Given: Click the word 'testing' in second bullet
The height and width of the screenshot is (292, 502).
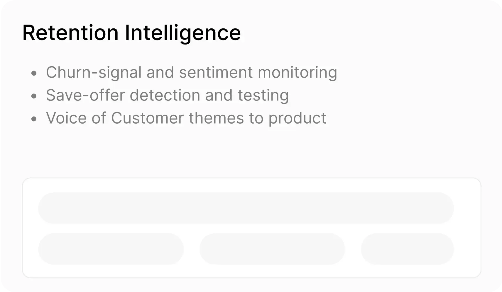Looking at the screenshot, I should tap(263, 95).
